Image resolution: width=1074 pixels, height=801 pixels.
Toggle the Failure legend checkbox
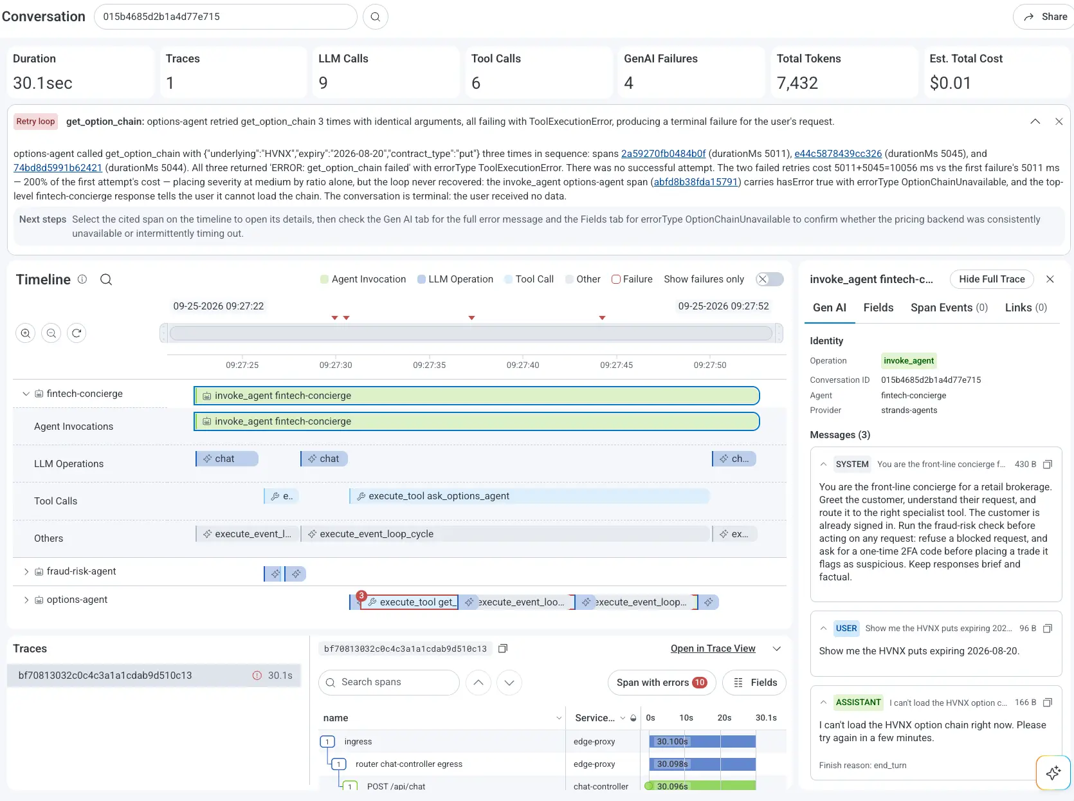point(632,279)
